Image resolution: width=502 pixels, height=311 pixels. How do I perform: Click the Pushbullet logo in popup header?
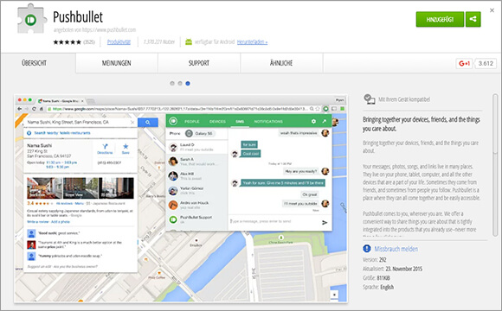[x=173, y=121]
